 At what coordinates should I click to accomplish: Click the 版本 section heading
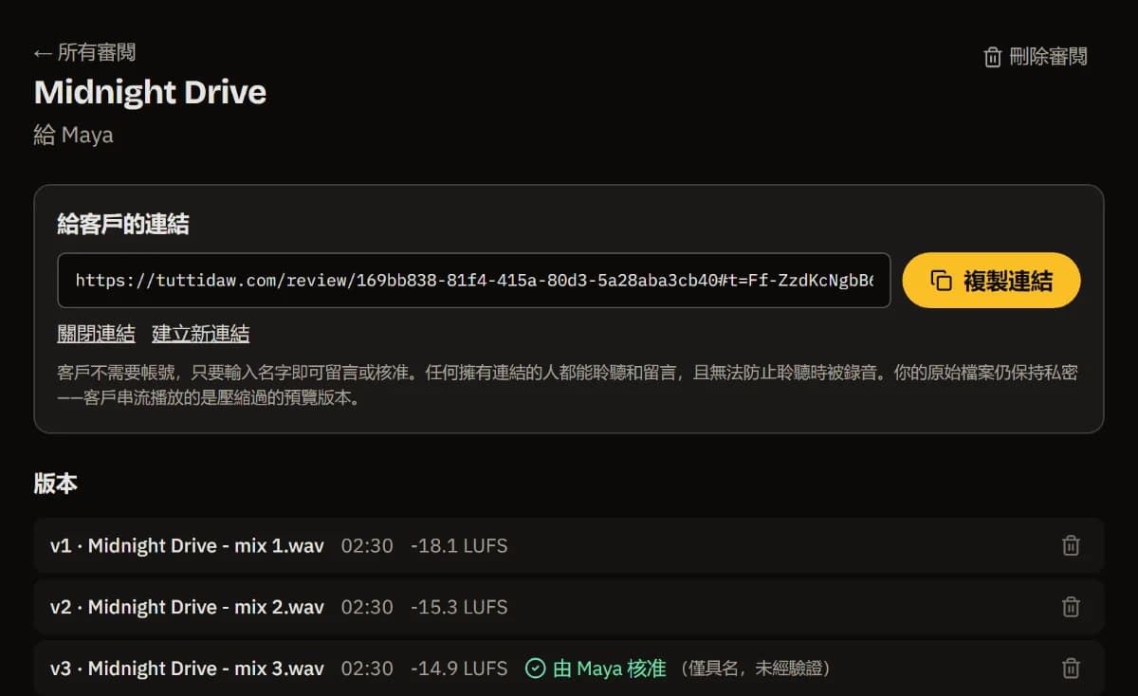click(55, 483)
